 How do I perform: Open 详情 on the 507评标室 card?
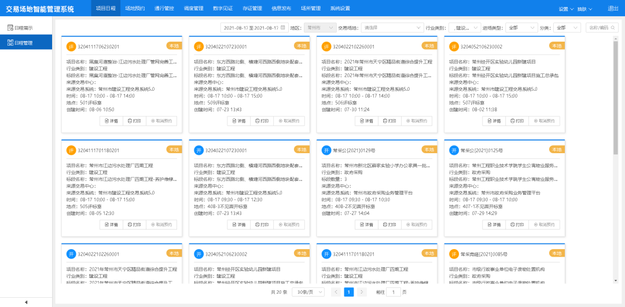(x=494, y=121)
